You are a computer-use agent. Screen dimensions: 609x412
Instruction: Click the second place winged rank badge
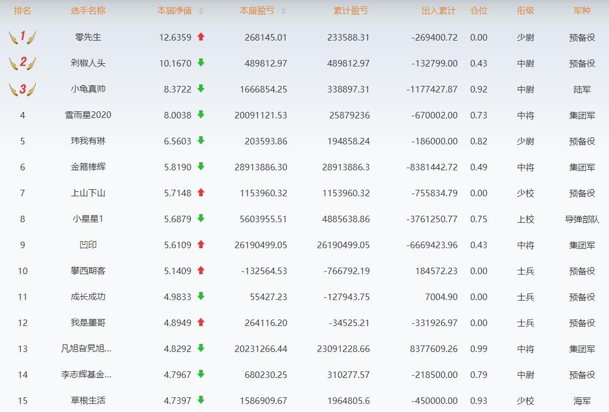[x=22, y=63]
